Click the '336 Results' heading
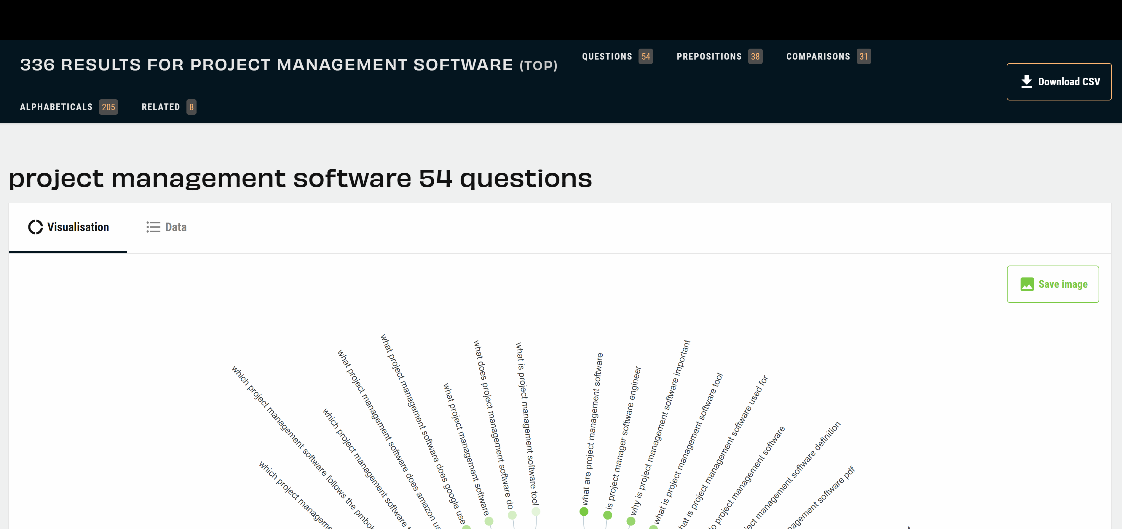The width and height of the screenshot is (1122, 529). [x=288, y=65]
